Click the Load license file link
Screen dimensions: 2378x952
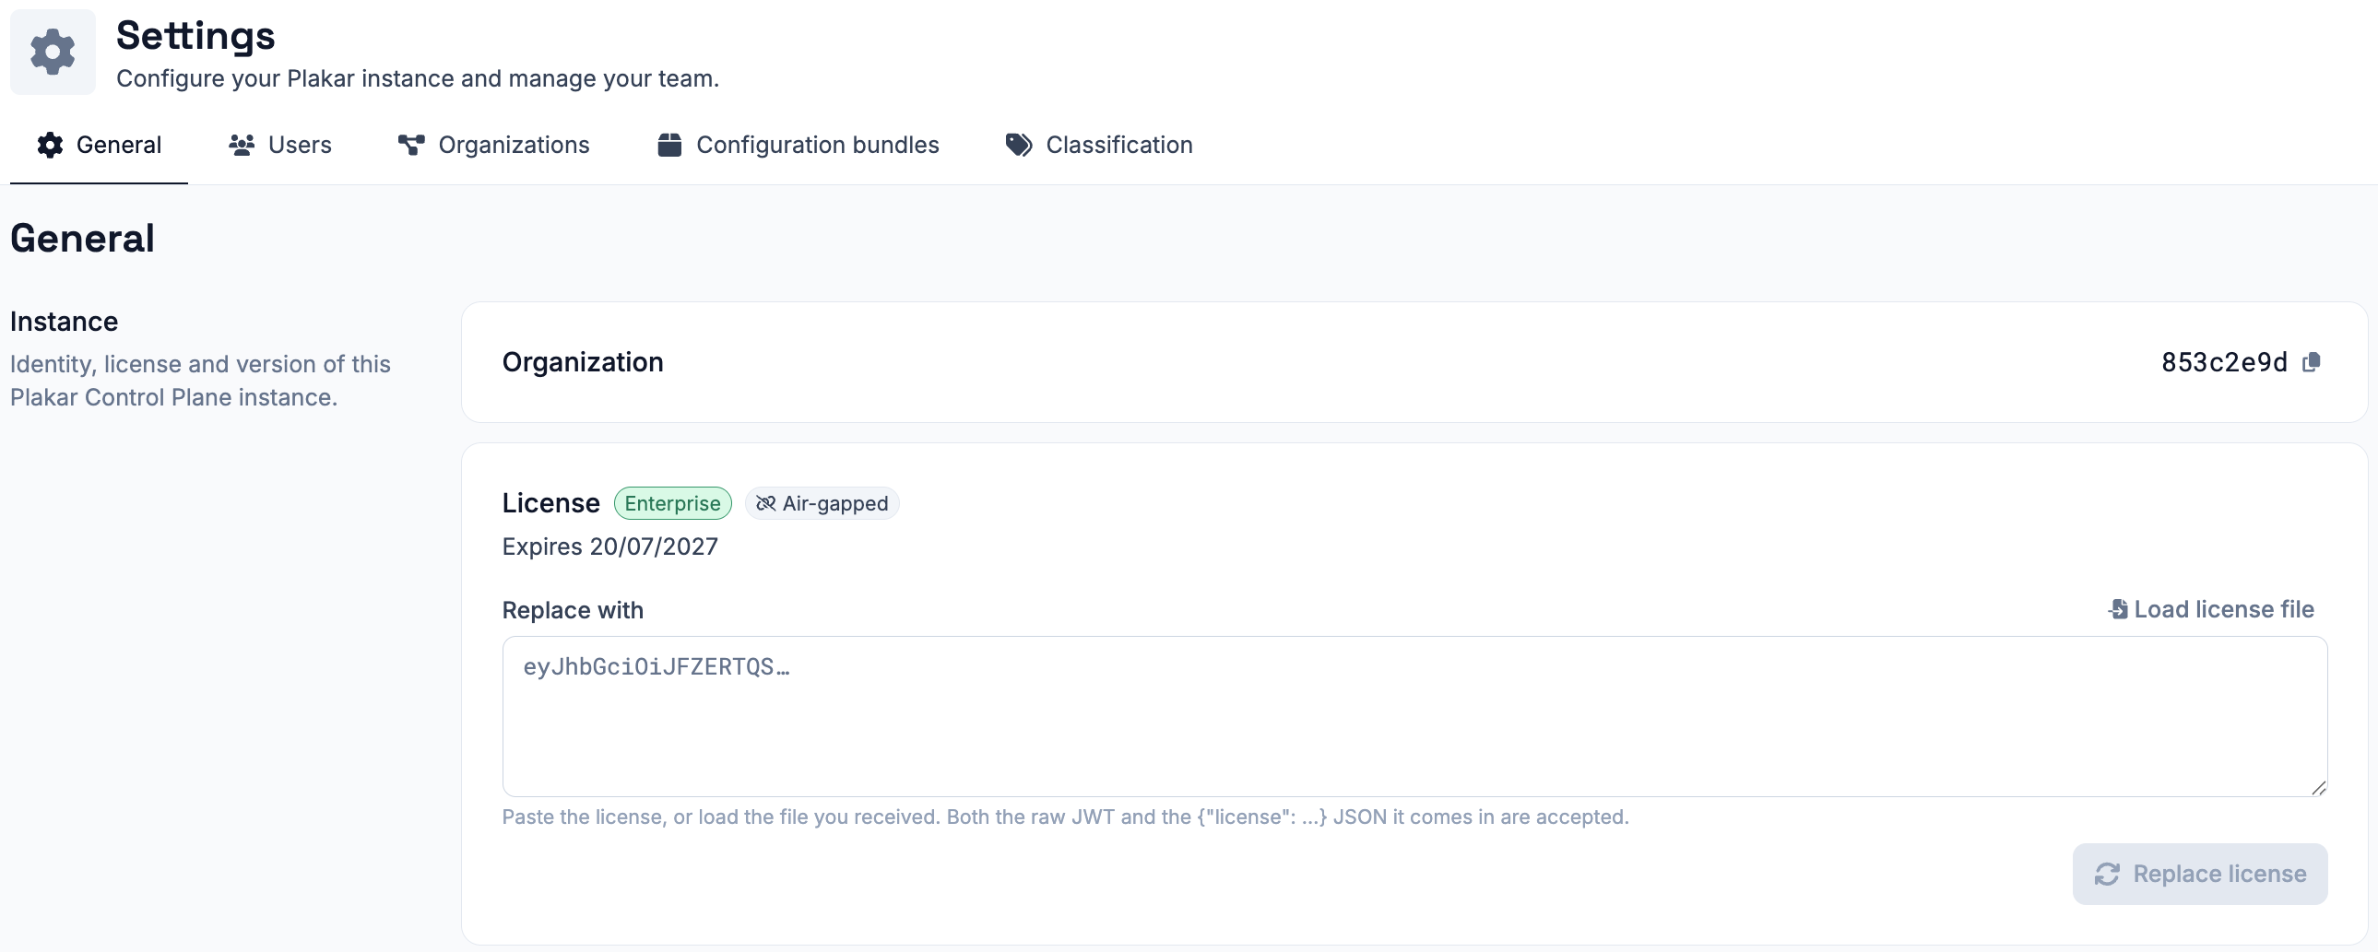2211,610
